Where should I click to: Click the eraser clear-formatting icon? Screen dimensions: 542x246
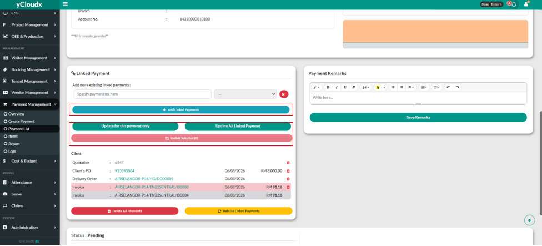coord(354,87)
